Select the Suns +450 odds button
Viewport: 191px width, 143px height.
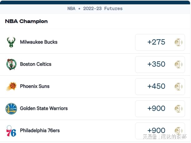tap(160, 86)
